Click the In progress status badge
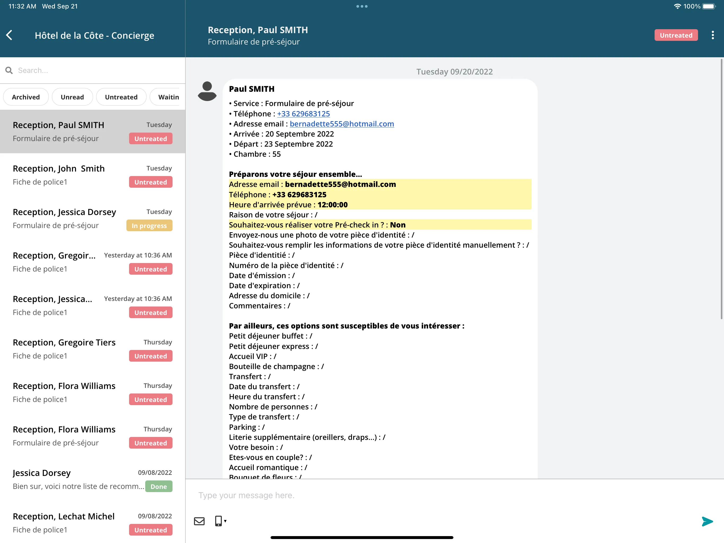The height and width of the screenshot is (543, 724). pos(149,226)
